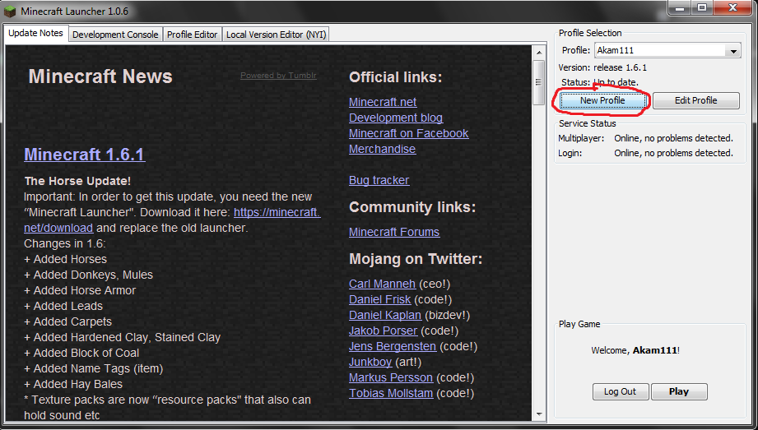Click the + Added Horse Armor line
Viewport: 758px width, 430px height.
tap(80, 290)
